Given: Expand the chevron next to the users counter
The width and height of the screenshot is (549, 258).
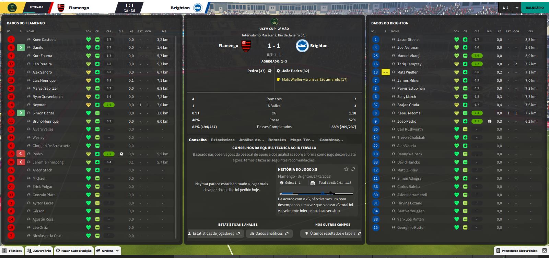Looking at the screenshot, I should pyautogui.click(x=517, y=8).
